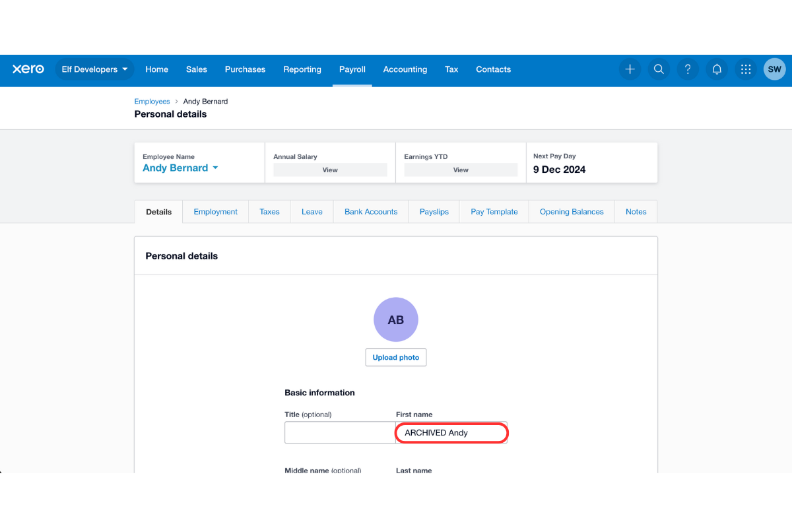Open the Opening Balances tab
The height and width of the screenshot is (528, 792).
[x=571, y=211]
